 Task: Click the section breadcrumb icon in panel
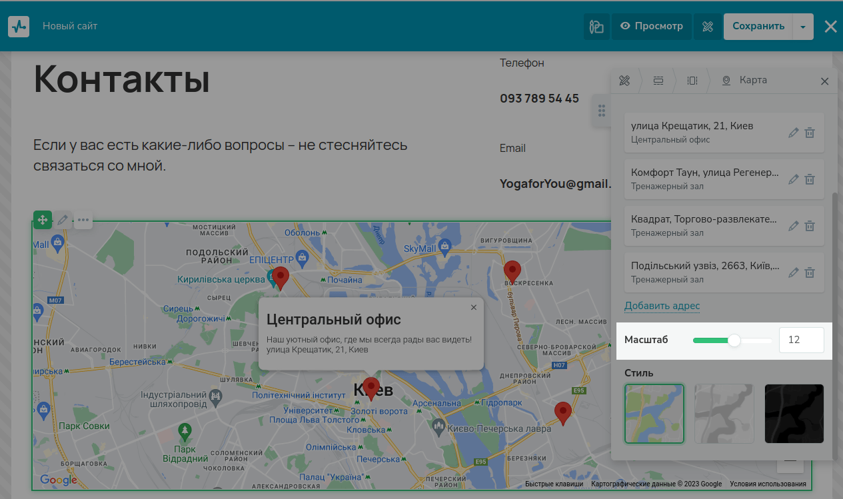658,81
